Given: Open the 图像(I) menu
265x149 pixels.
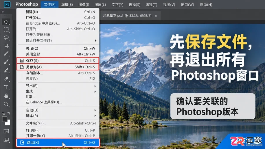Looking at the screenshot, I should [x=84, y=5].
